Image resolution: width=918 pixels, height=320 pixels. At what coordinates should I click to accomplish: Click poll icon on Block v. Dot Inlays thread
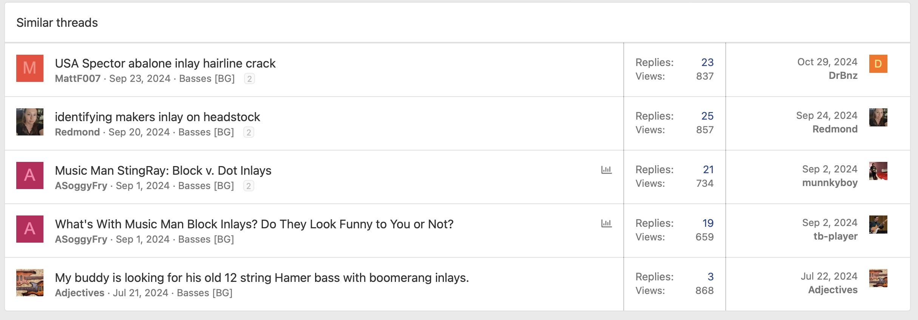606,170
